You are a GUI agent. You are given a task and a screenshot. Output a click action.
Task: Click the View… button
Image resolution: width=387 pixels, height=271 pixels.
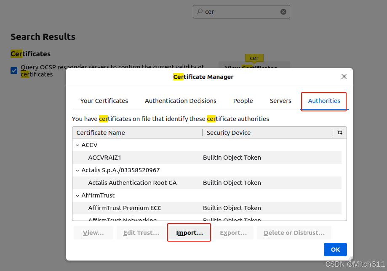coord(93,233)
